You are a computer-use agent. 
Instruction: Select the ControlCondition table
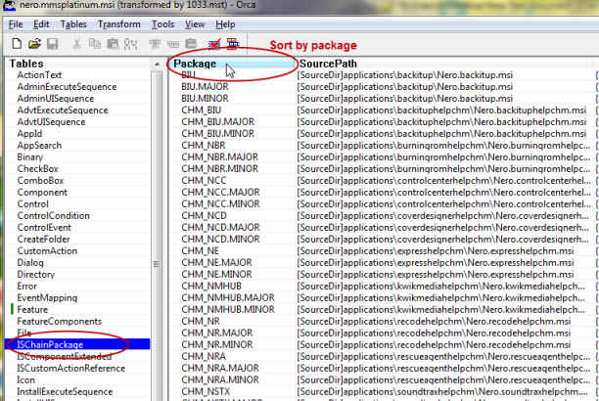click(53, 216)
